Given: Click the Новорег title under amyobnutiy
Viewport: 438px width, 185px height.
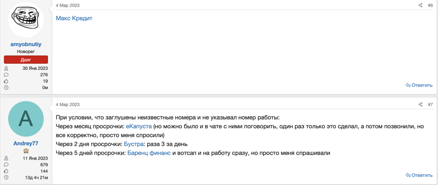Looking at the screenshot, I should tap(26, 52).
